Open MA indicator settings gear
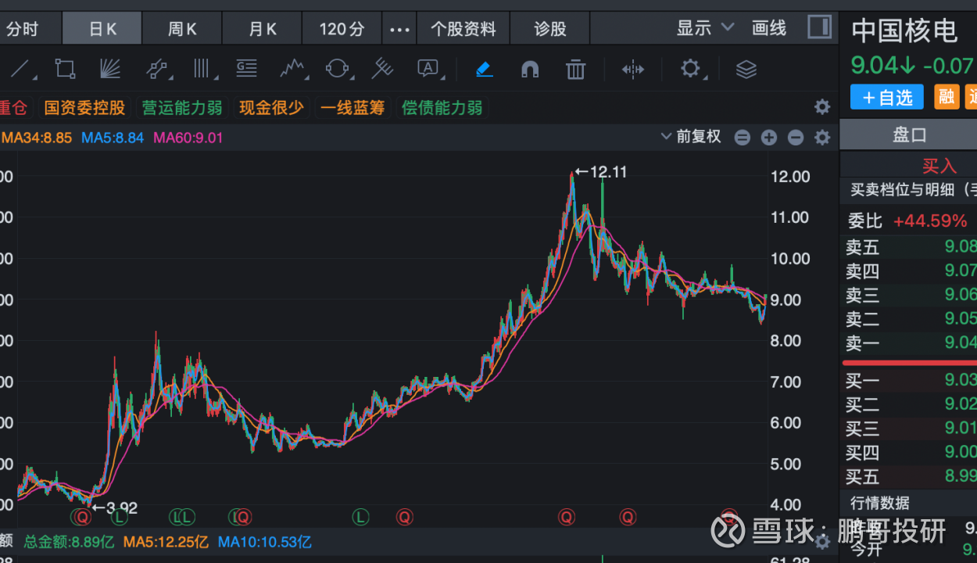The width and height of the screenshot is (977, 563). pyautogui.click(x=822, y=138)
